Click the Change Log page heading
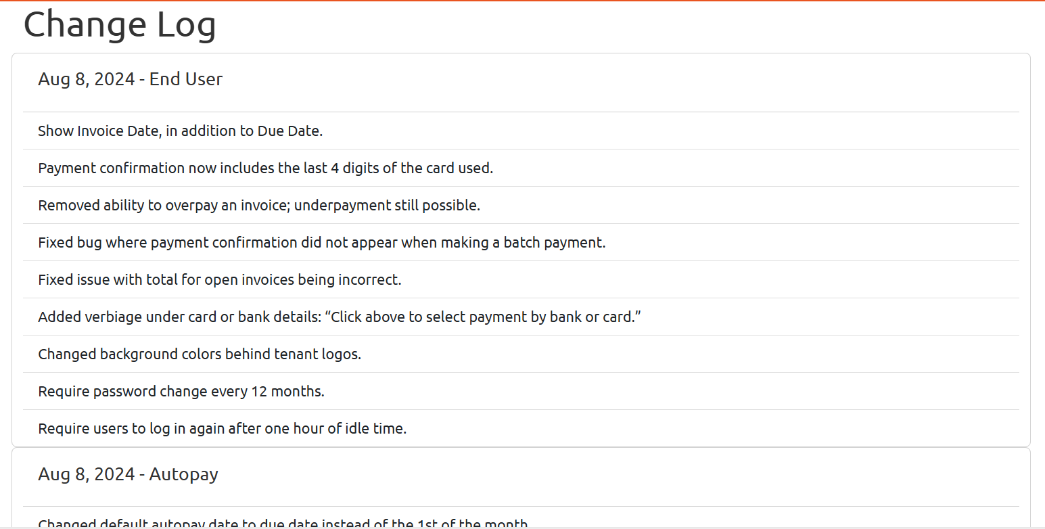Viewport: 1045px width, 529px height. point(120,24)
